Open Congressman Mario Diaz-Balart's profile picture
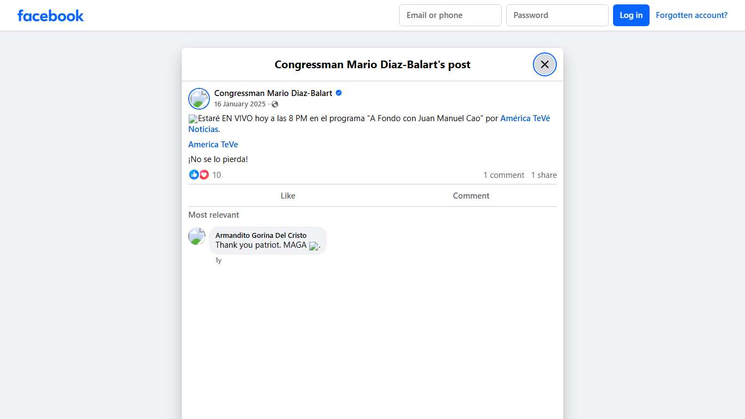Image resolution: width=745 pixels, height=419 pixels. (199, 99)
